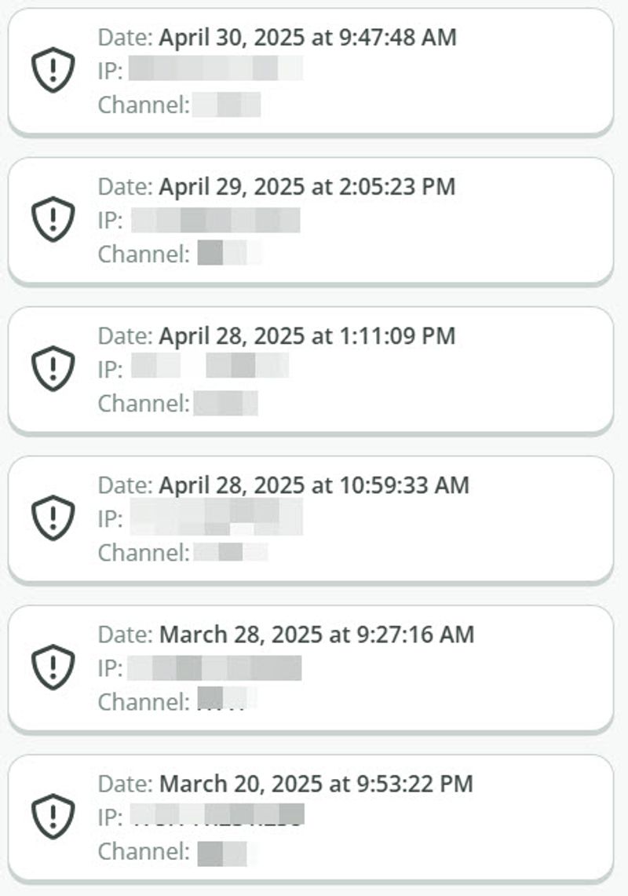Click the shield alert icon for March 20 entry
628x896 pixels.
pyautogui.click(x=53, y=816)
